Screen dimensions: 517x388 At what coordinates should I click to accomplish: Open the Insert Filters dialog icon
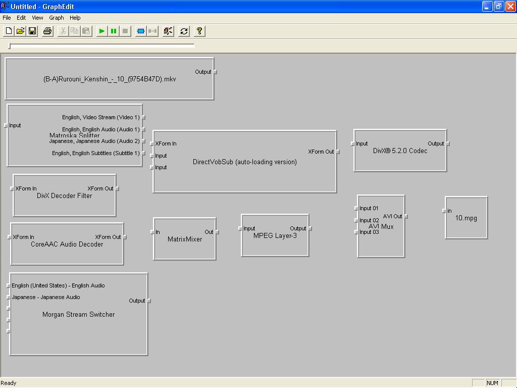click(x=141, y=31)
